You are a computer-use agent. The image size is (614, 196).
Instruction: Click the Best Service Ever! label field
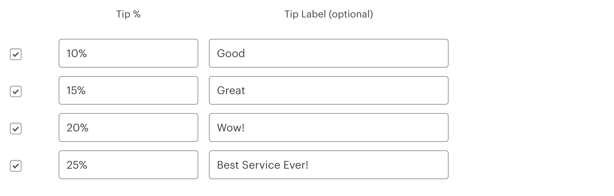[x=329, y=165]
